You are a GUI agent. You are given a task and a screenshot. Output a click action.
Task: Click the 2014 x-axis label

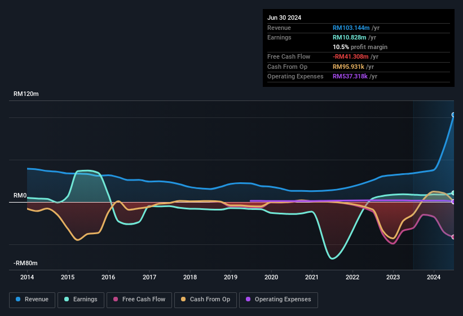(x=27, y=277)
